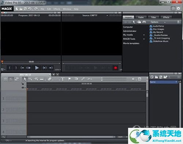183x144 pixels.
Task: Click the binoculars search icon
Action: [x=144, y=22]
